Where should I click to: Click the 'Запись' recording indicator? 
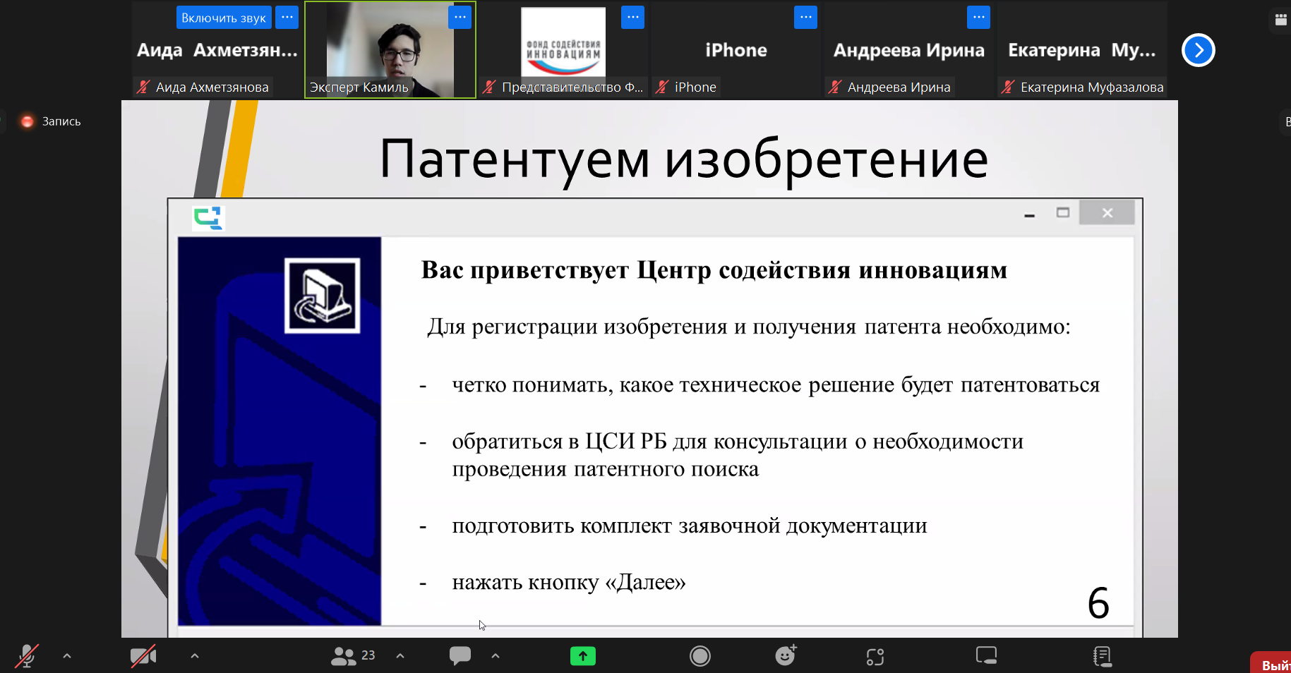(x=52, y=121)
